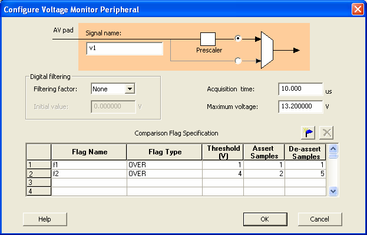
Task: Click the Assert Samples column header
Action: pos(264,152)
